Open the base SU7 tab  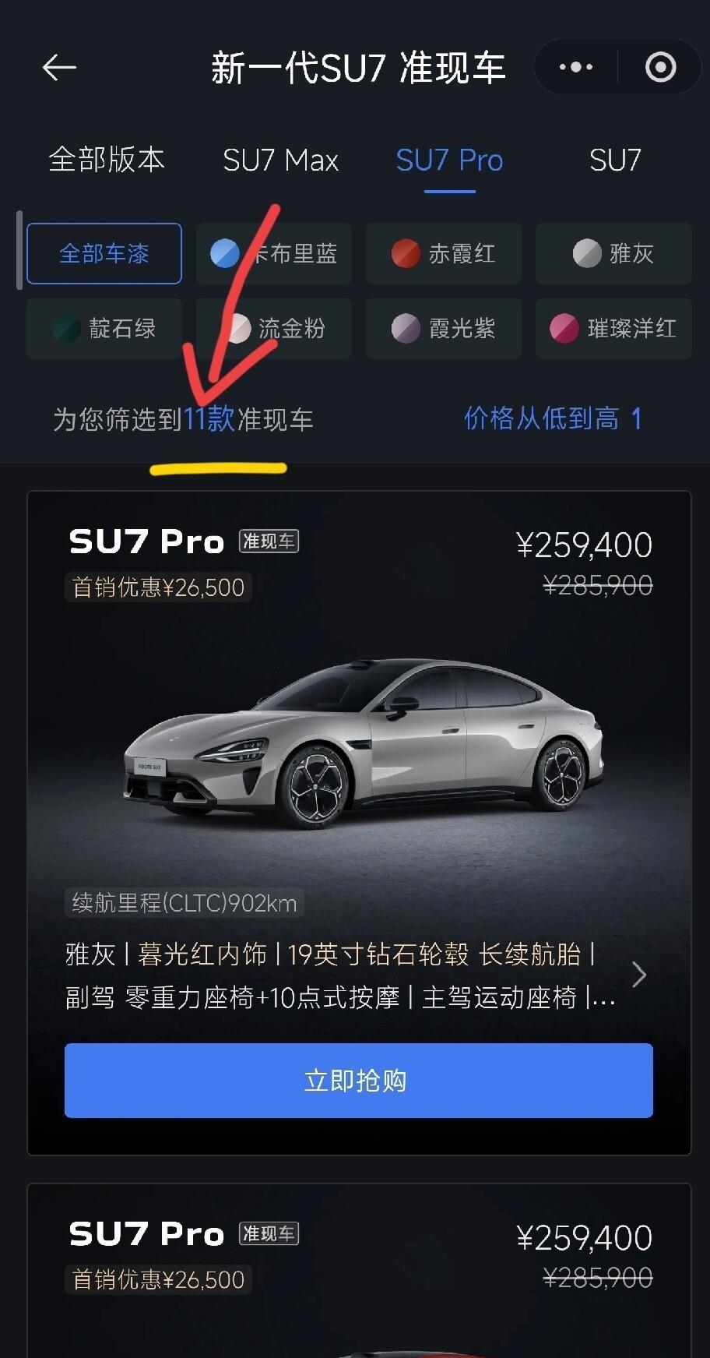coord(615,160)
